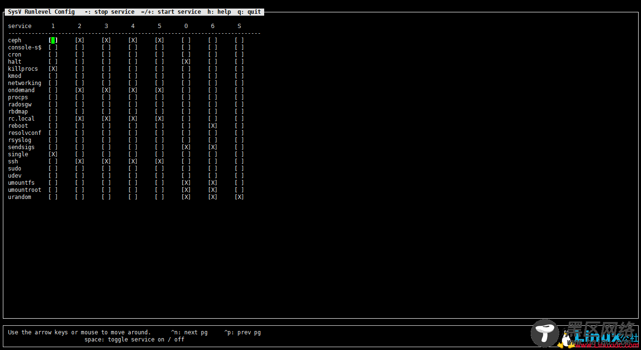The height and width of the screenshot is (350, 641).
Task: Uncheck halt in runlevel 0 column
Action: pyautogui.click(x=186, y=62)
